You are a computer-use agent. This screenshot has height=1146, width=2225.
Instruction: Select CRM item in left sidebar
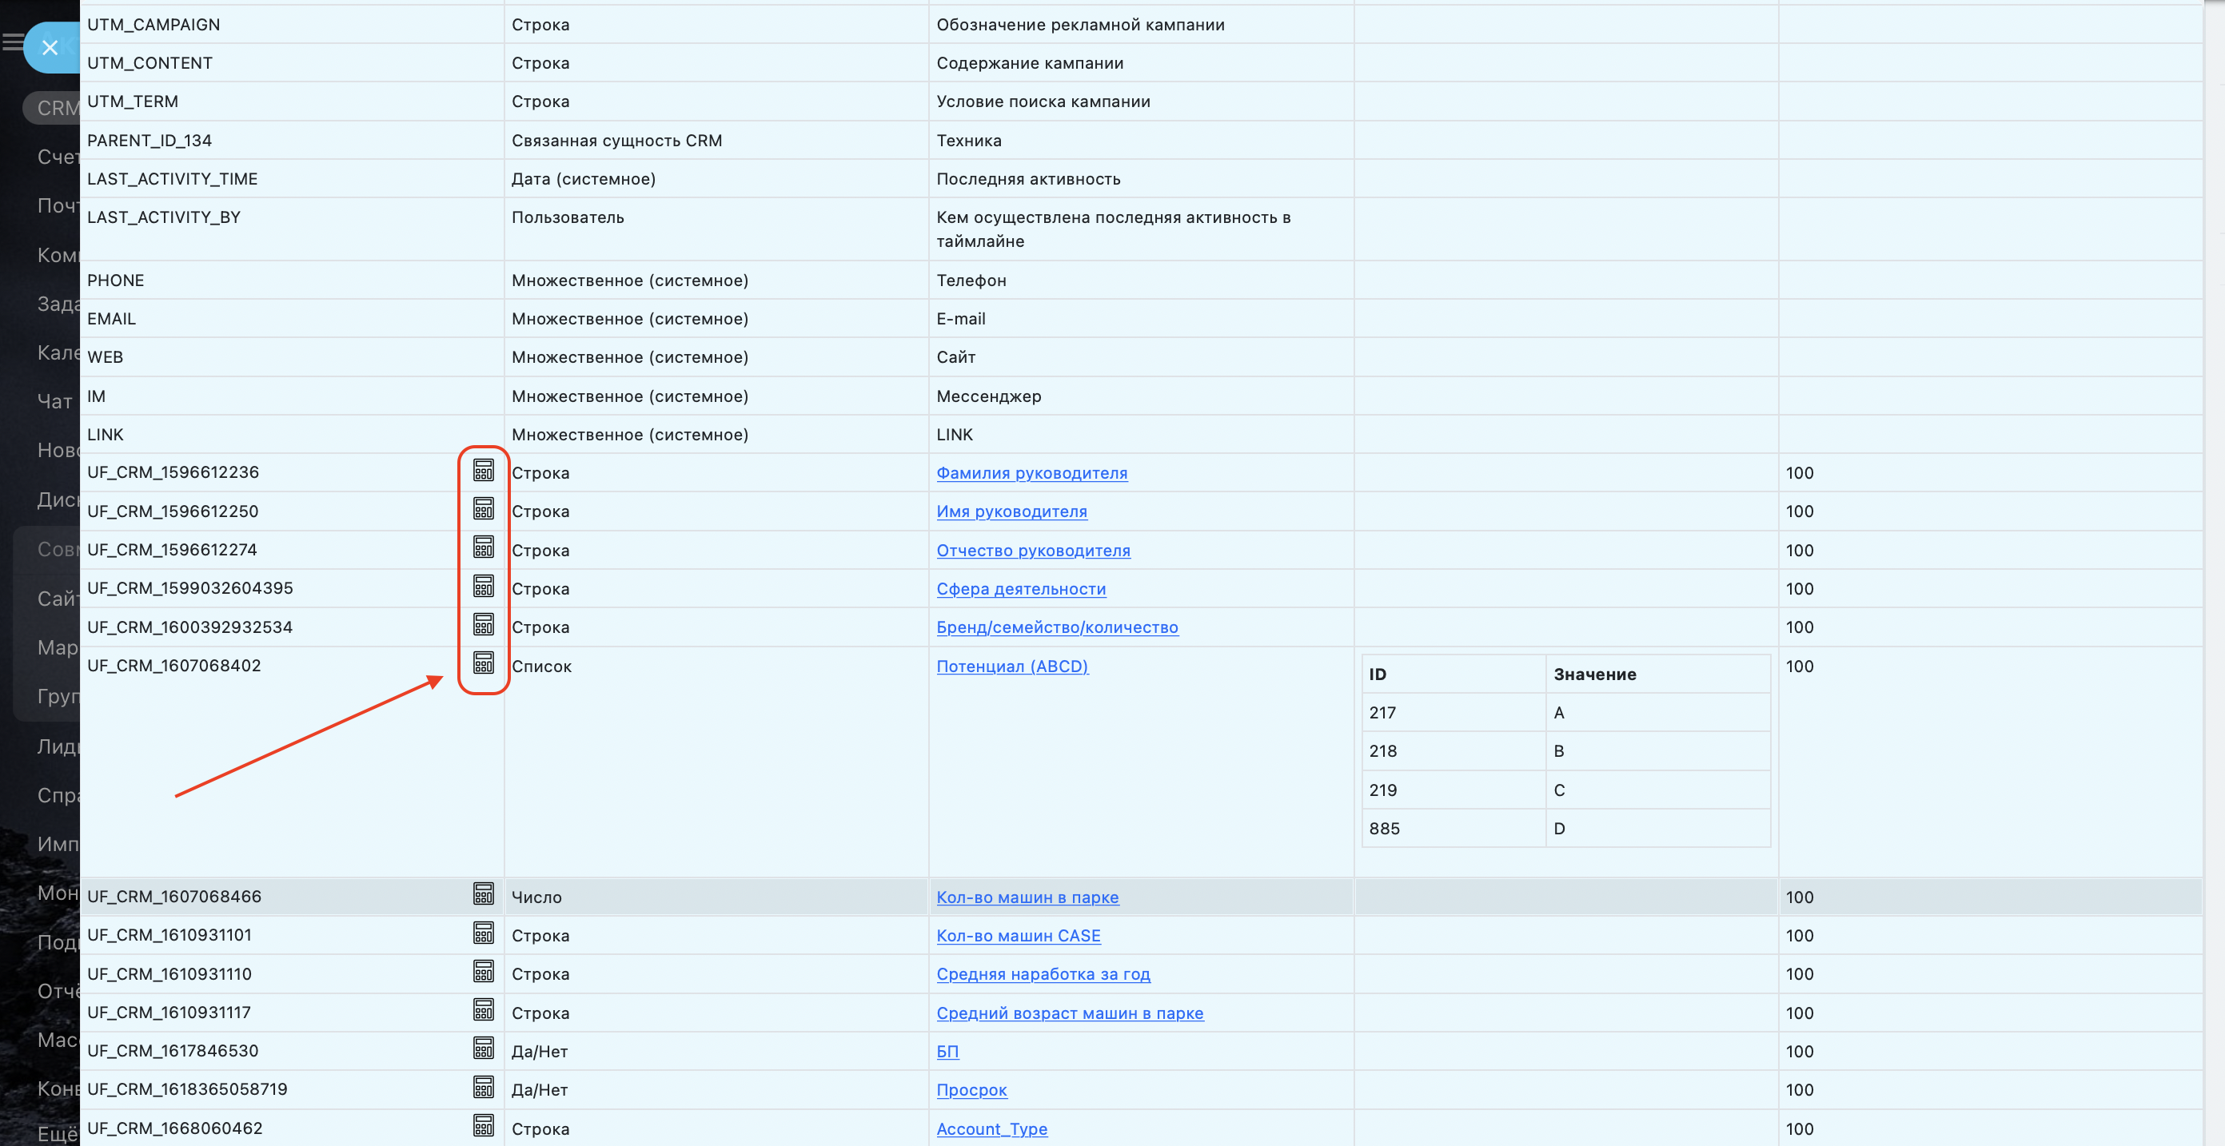pos(54,108)
